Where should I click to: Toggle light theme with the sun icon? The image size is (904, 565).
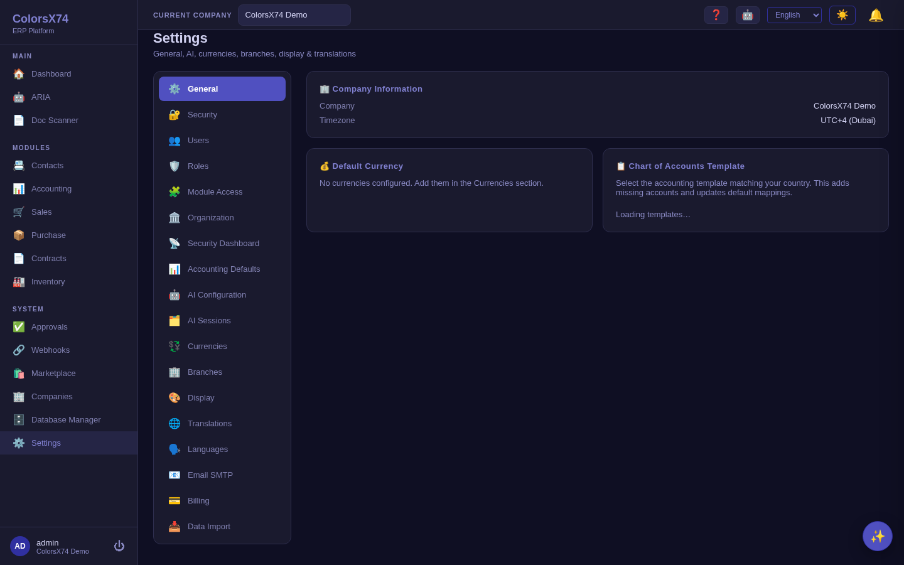pos(842,15)
